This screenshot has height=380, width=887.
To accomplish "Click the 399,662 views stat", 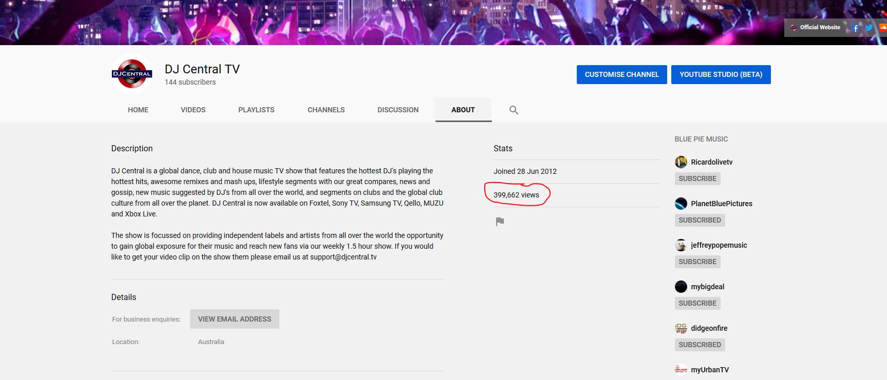I will tap(516, 195).
